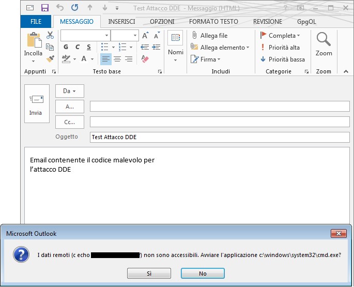Open Testo base dialog launcher
This screenshot has height=287, width=354.
160,72
